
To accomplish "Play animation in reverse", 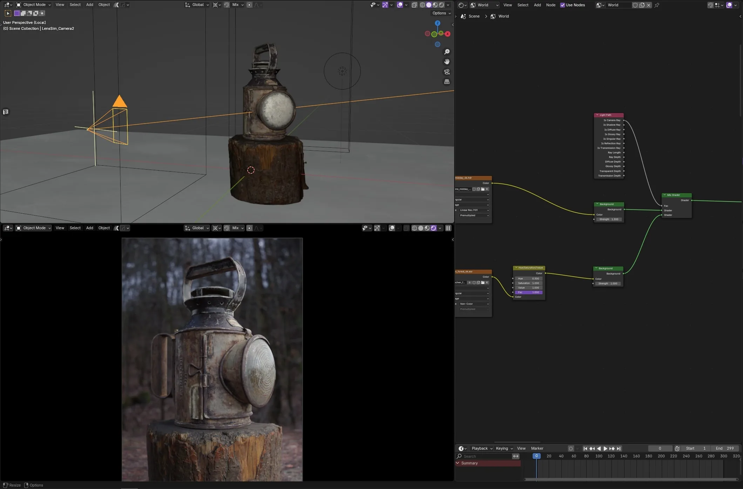I will (x=599, y=448).
